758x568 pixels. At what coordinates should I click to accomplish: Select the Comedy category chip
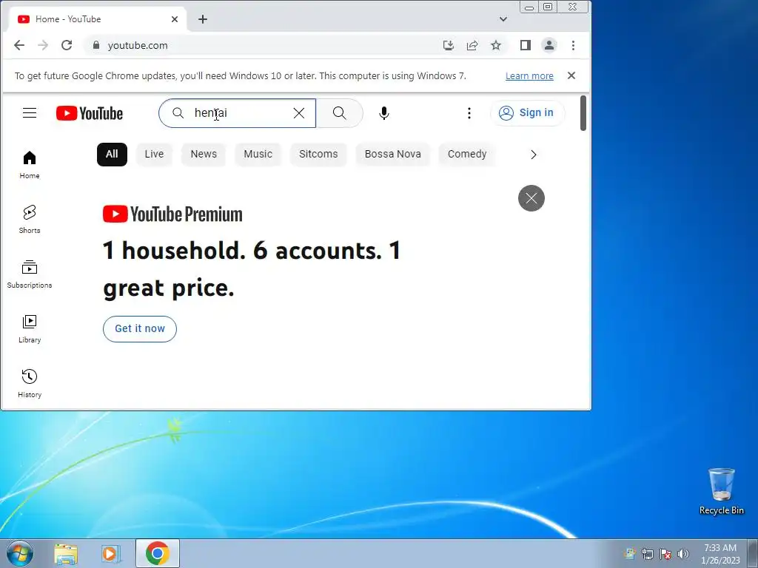[x=467, y=155]
